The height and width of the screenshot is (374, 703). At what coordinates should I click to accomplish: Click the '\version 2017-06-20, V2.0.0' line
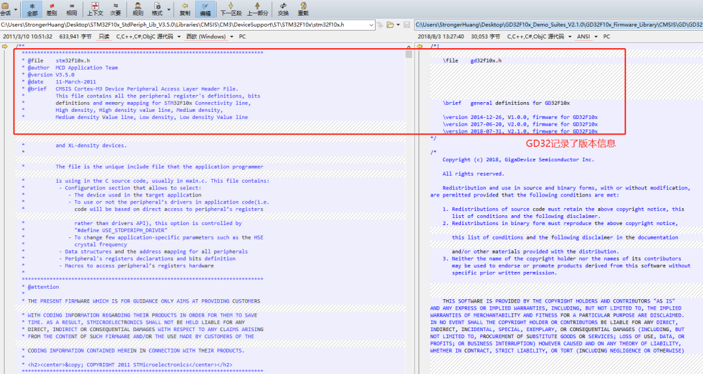click(x=520, y=124)
